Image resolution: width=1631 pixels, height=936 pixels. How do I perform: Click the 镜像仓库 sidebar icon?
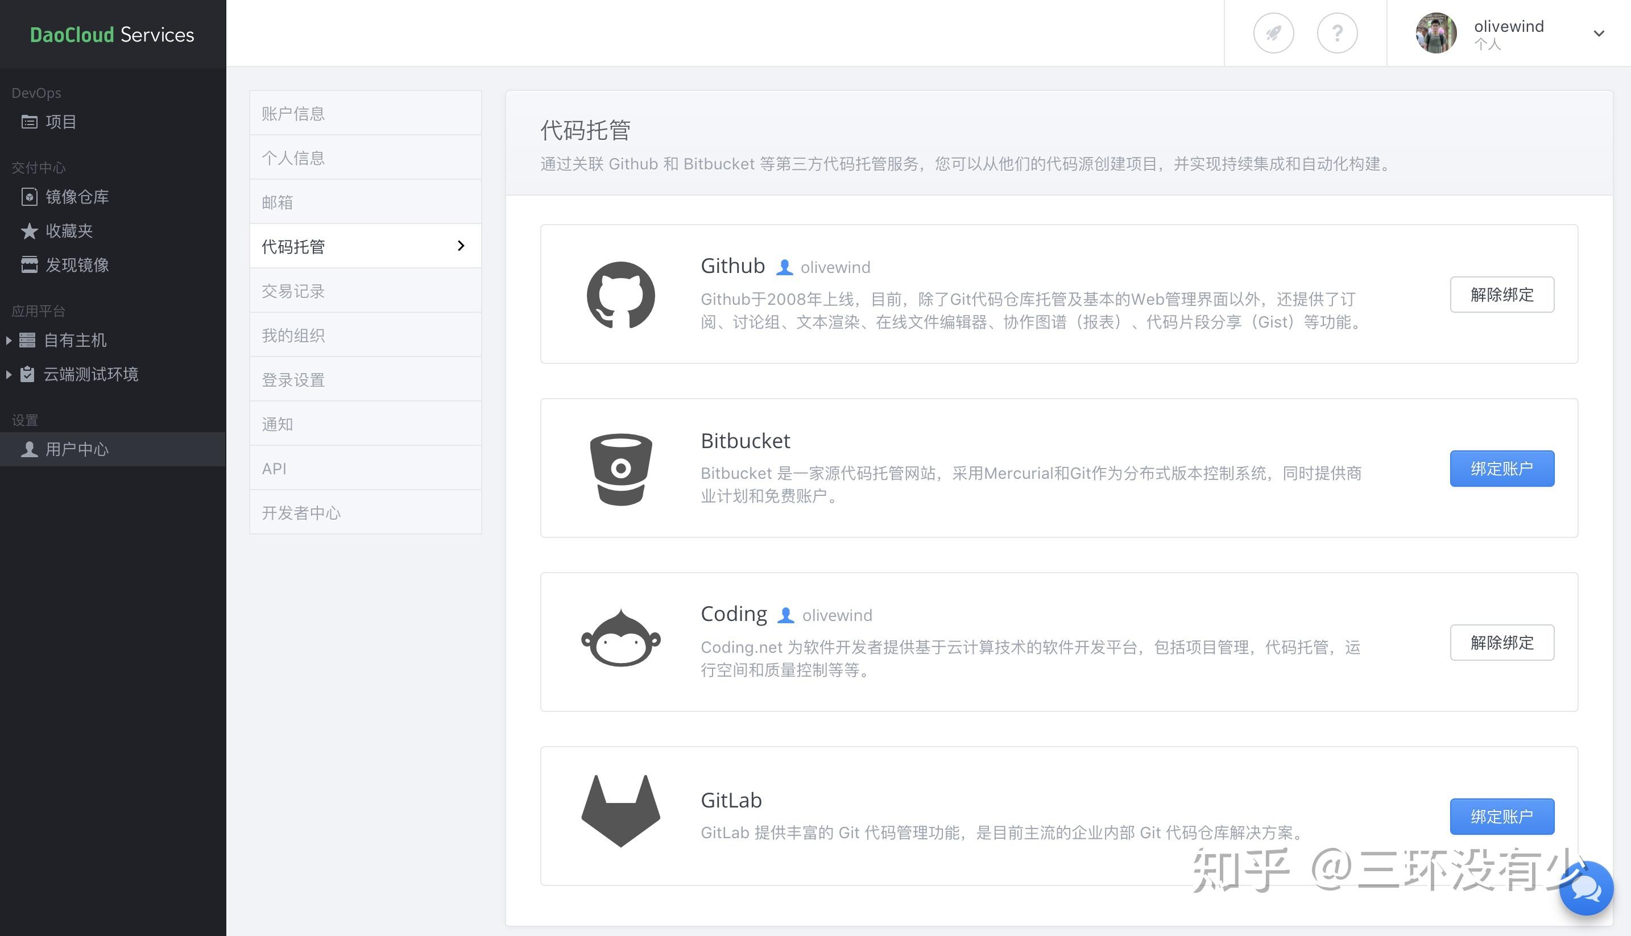click(29, 197)
